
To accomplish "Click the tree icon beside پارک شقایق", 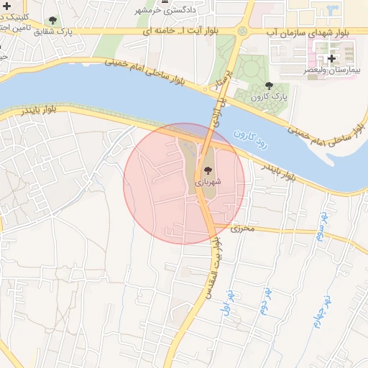I will coord(52,21).
